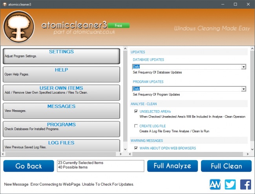
Task: Click 'Create A Log File Every Time' description
Action: (x=174, y=131)
